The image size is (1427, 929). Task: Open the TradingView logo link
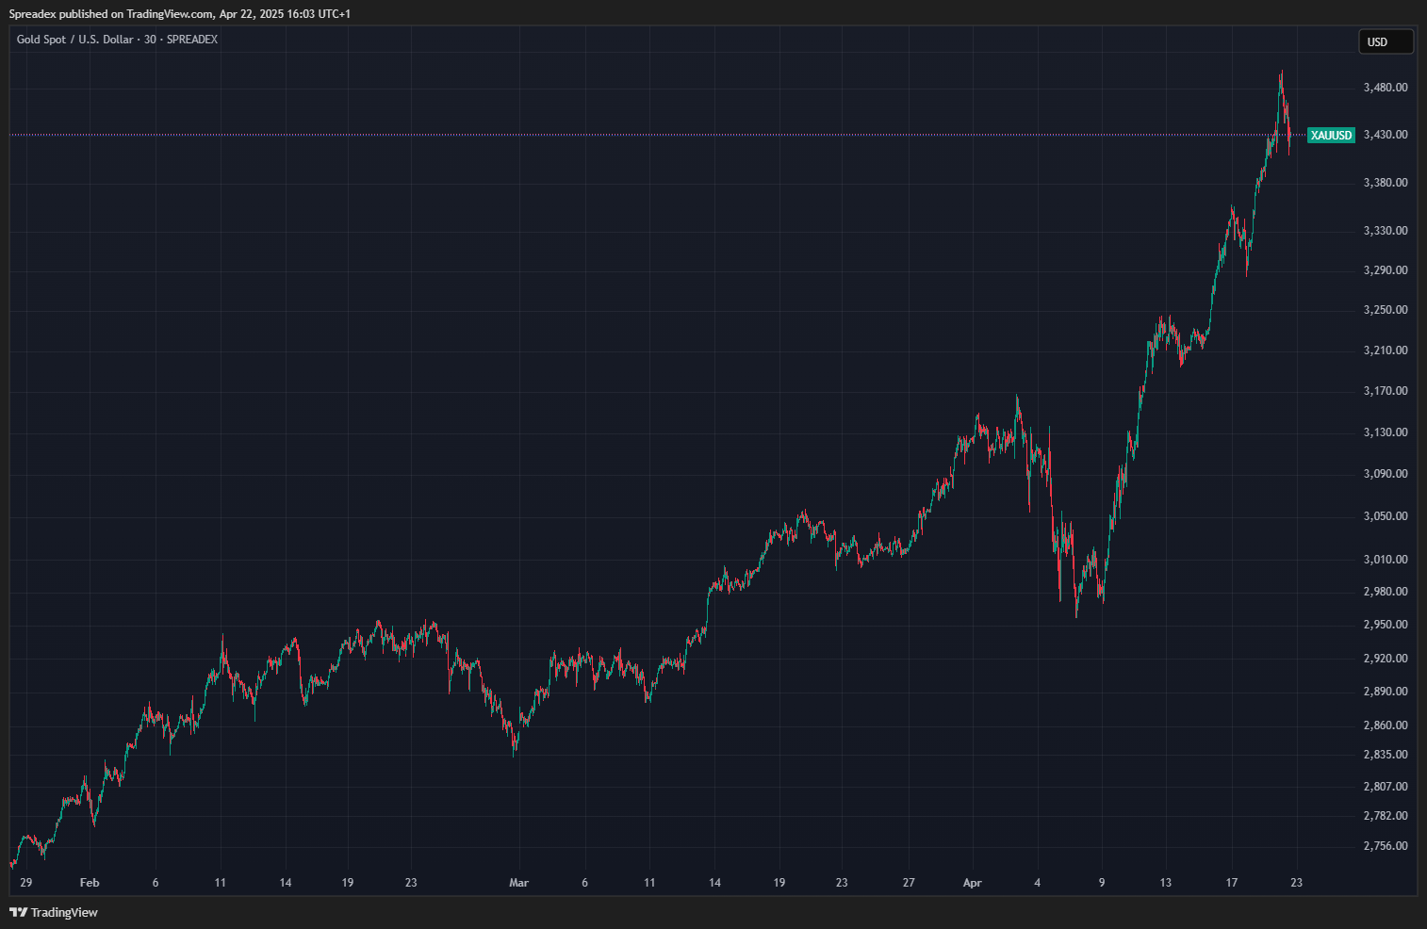point(54,912)
